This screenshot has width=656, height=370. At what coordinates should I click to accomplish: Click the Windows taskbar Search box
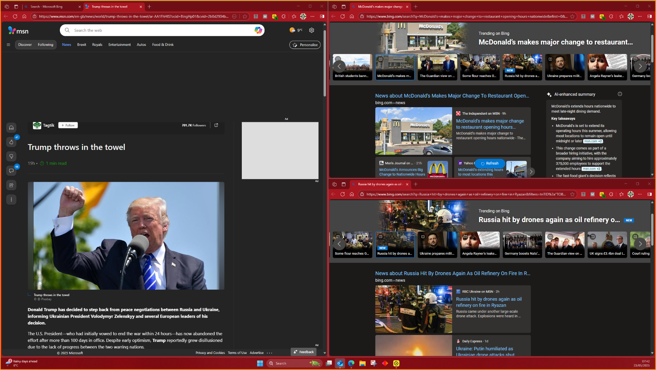tap(294, 363)
